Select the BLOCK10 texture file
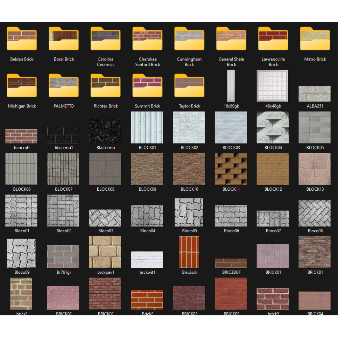Viewport: 338px width, 338px height. [x=189, y=169]
